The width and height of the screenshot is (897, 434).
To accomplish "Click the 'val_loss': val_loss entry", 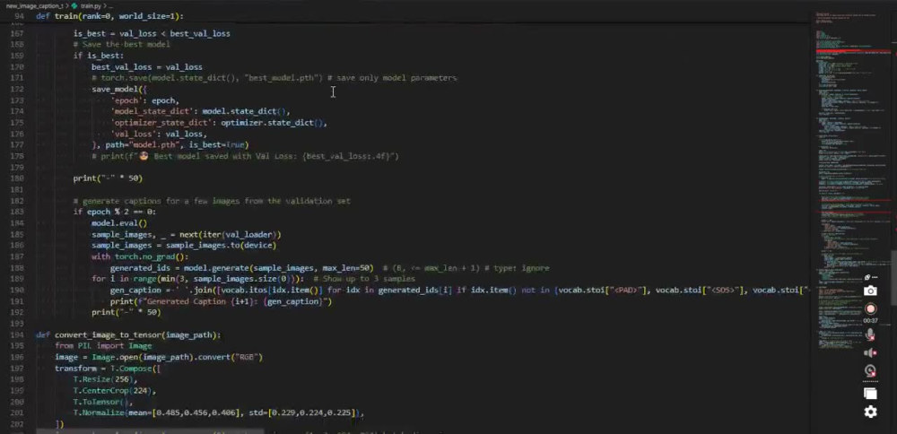I will pos(159,134).
